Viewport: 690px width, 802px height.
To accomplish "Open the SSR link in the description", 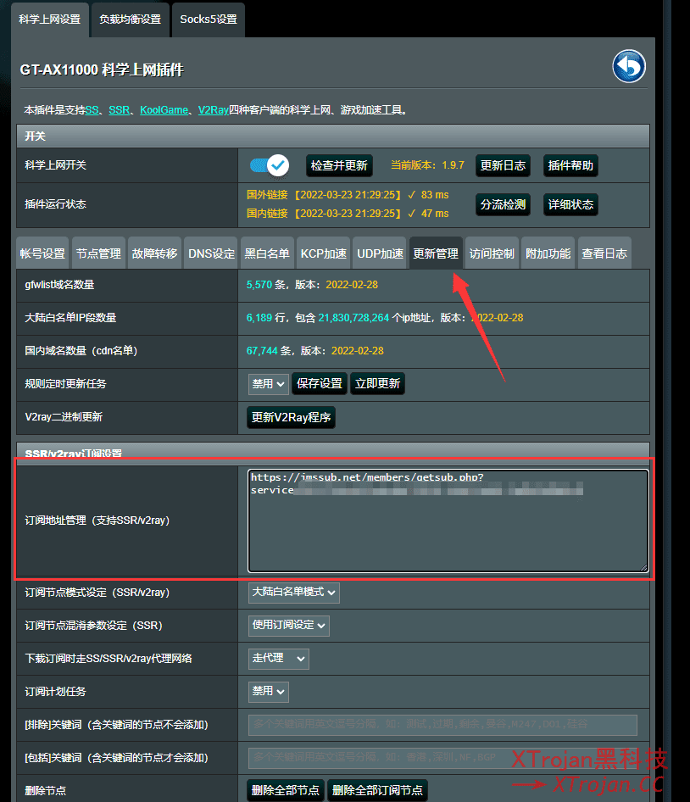I will coord(120,110).
